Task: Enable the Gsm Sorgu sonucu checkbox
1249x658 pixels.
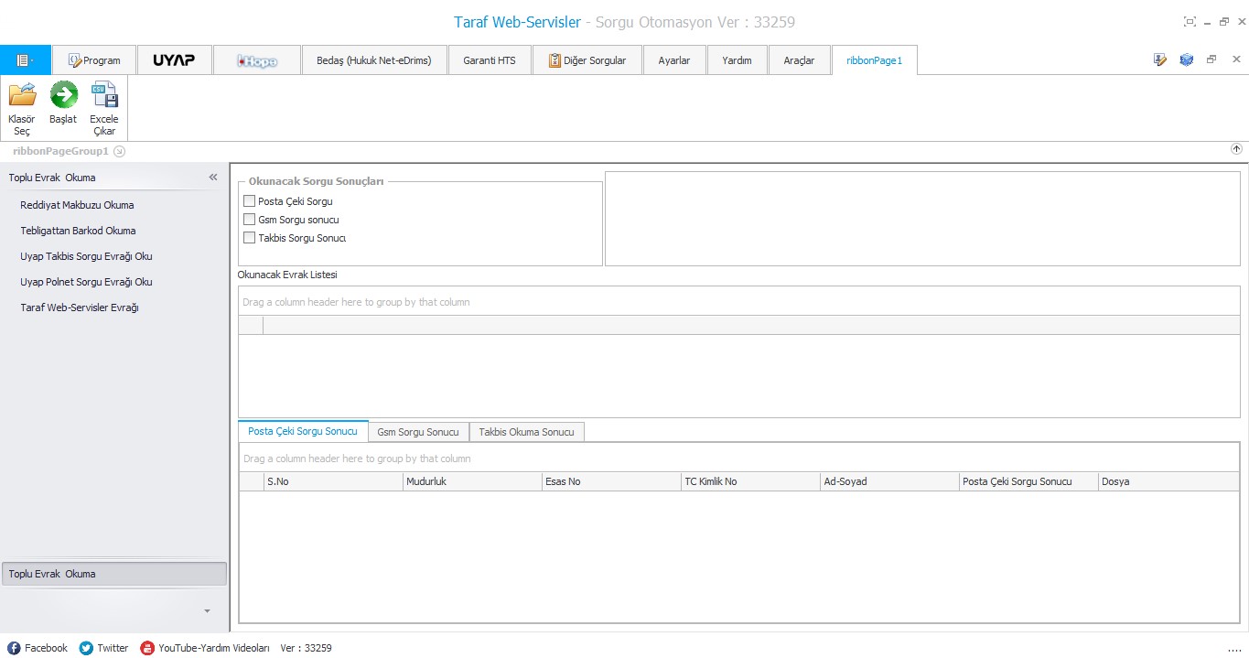Action: [x=249, y=220]
